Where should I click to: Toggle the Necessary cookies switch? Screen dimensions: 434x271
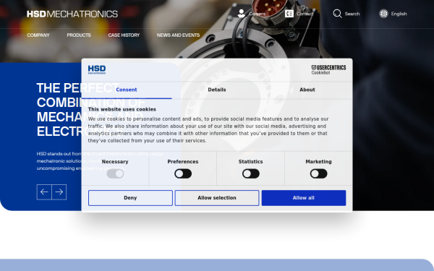(x=115, y=173)
